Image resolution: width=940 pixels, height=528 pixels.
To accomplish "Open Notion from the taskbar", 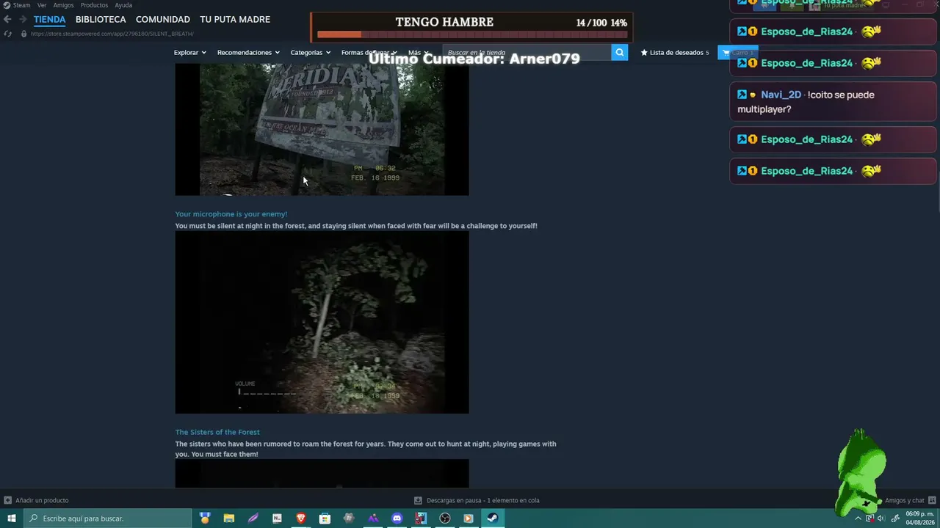I will [277, 518].
